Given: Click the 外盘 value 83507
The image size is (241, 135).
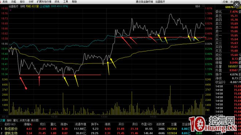Looking at the screenshot, I should pyautogui.click(x=233, y=70).
